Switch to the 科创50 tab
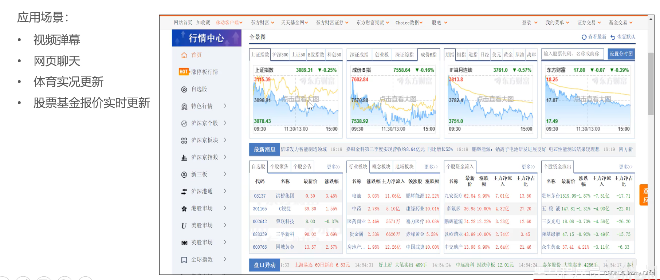Viewport: 660px width, 280px height. pos(334,55)
